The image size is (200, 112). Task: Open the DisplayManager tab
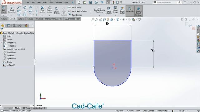(x=26, y=26)
